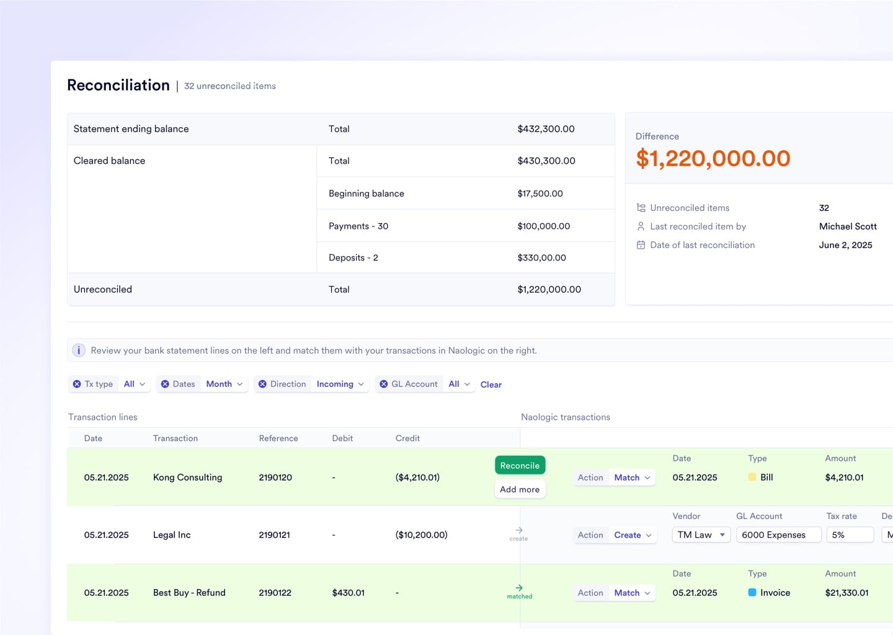893x635 pixels.
Task: Click the matched arrow icon in Best Buy row
Action: pos(519,588)
